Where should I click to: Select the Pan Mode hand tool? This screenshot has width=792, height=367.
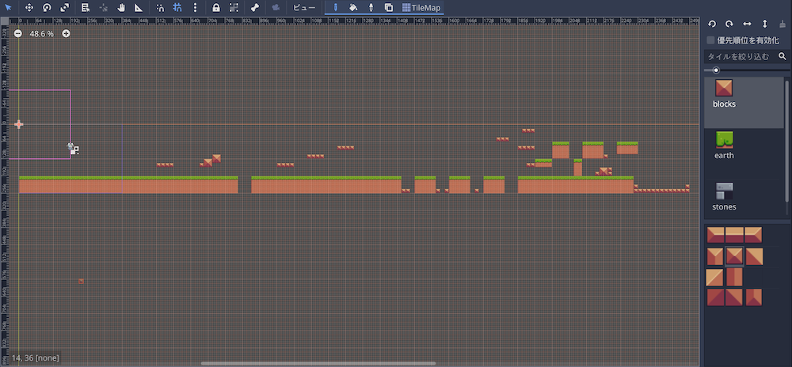(x=120, y=8)
